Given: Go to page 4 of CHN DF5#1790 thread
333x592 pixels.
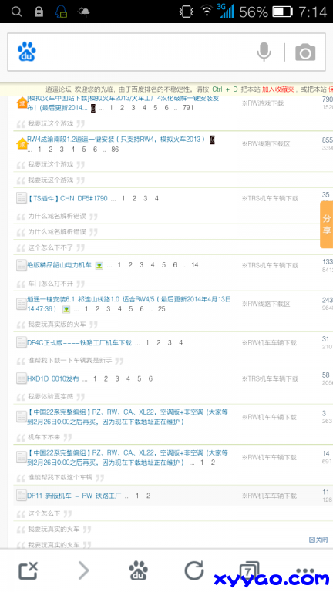Looking at the screenshot, I should [x=156, y=198].
